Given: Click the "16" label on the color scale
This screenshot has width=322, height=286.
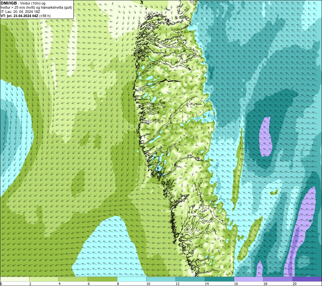Looking at the screenshot, I should (x=236, y=284).
